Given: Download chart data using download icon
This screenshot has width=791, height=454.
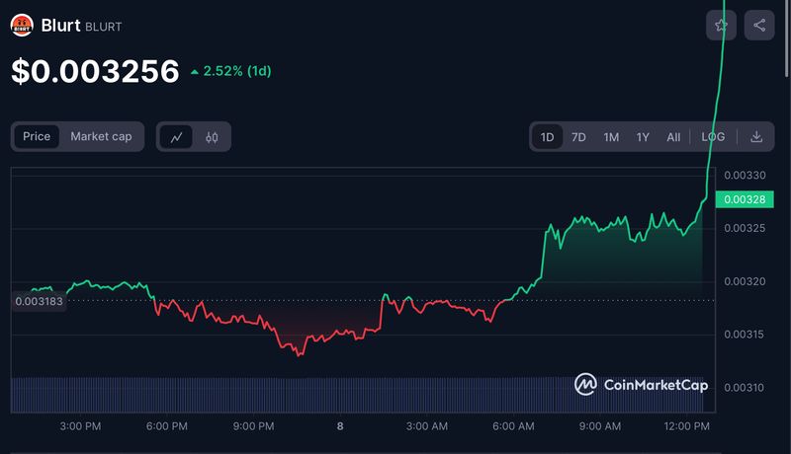Looking at the screenshot, I should [756, 137].
